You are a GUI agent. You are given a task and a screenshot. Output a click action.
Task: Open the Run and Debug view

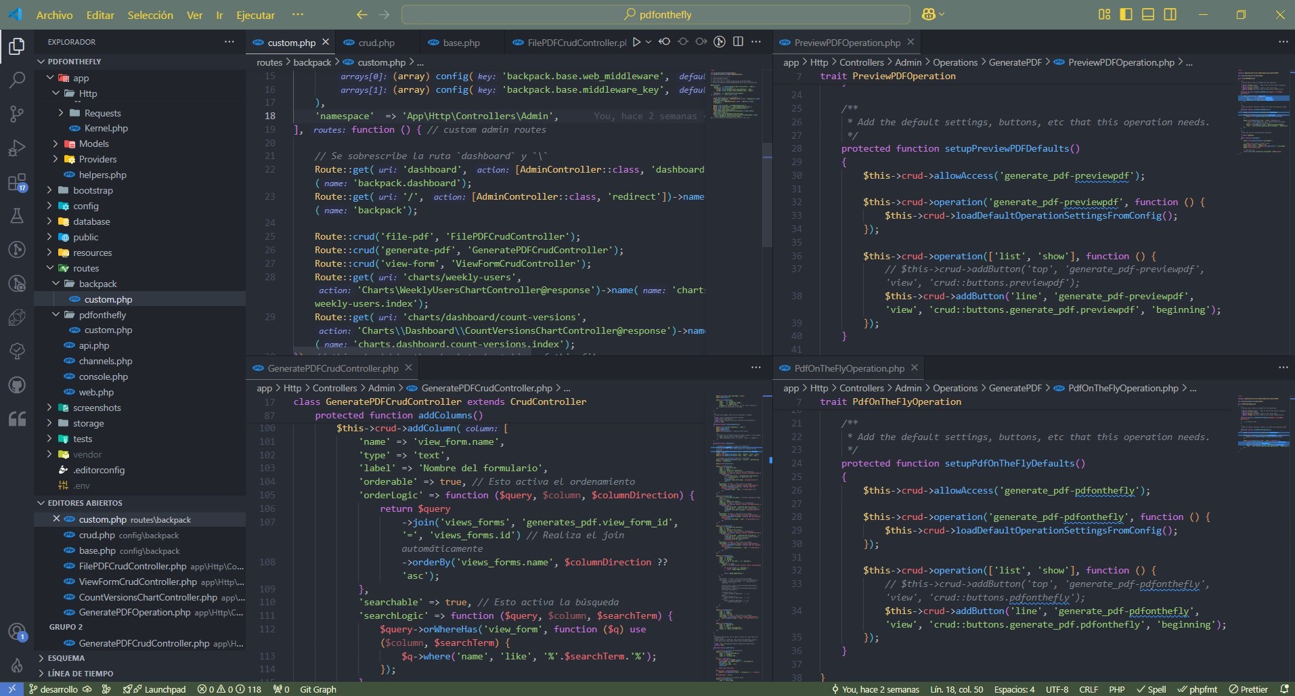(x=17, y=148)
